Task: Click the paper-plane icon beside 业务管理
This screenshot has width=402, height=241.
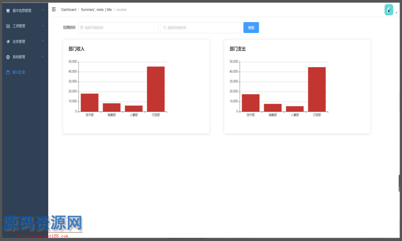Action: point(8,41)
